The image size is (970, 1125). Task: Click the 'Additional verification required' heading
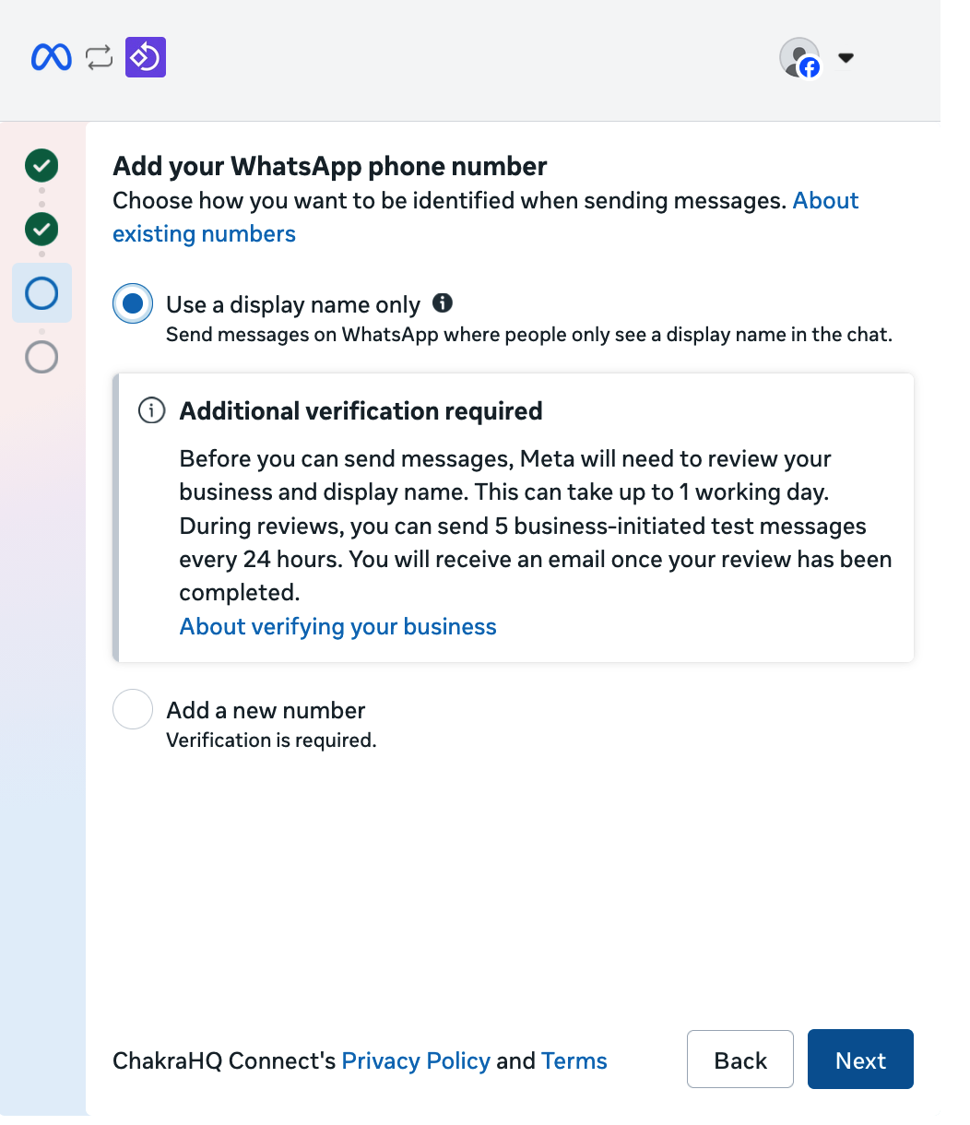point(361,411)
